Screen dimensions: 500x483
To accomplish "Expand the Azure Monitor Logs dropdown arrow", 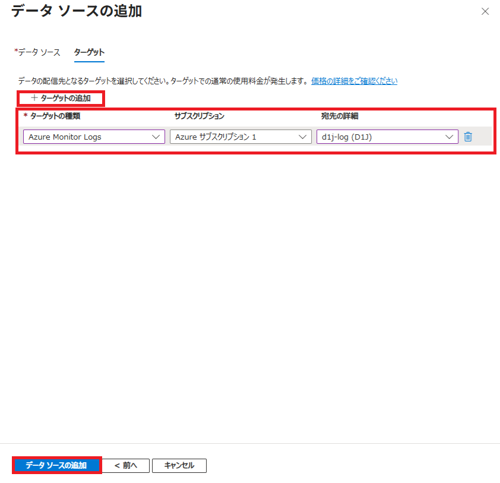I will pos(156,137).
